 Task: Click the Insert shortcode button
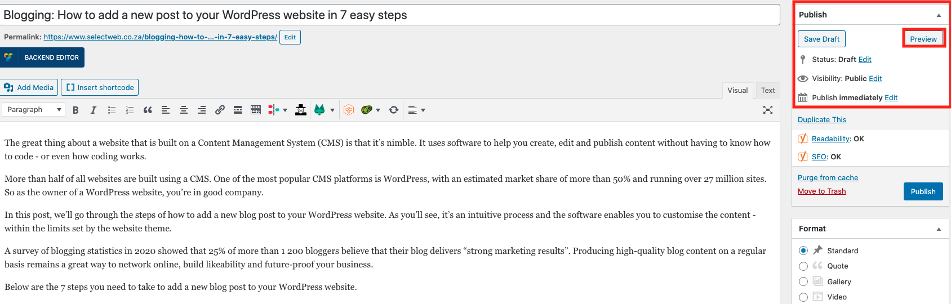(100, 87)
